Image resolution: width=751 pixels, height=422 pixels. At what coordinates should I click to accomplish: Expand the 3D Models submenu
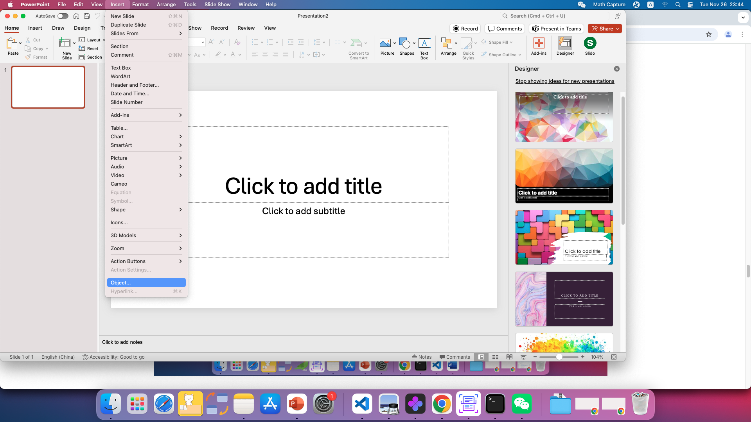[146, 235]
